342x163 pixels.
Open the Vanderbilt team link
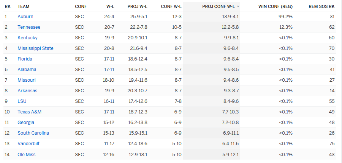tap(28, 144)
